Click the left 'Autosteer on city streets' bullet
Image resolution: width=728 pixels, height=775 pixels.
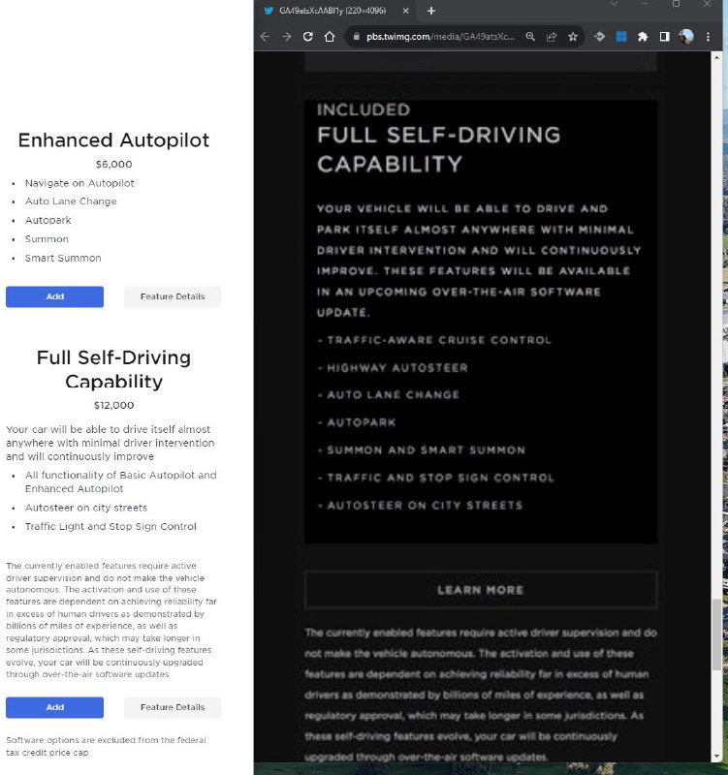(86, 508)
